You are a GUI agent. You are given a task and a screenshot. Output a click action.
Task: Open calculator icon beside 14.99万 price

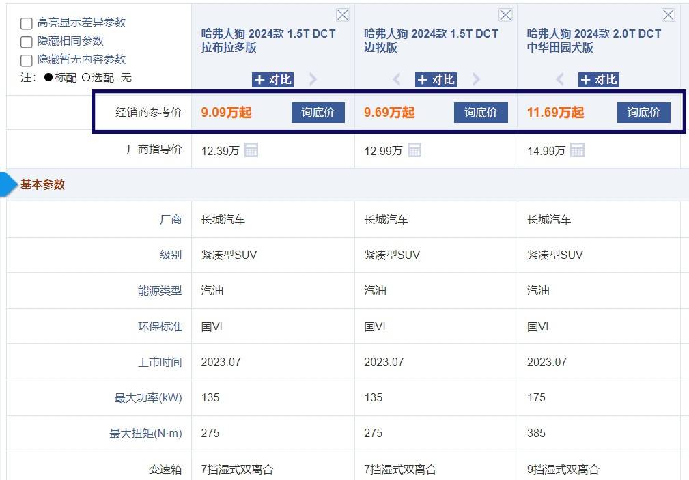pyautogui.click(x=578, y=150)
